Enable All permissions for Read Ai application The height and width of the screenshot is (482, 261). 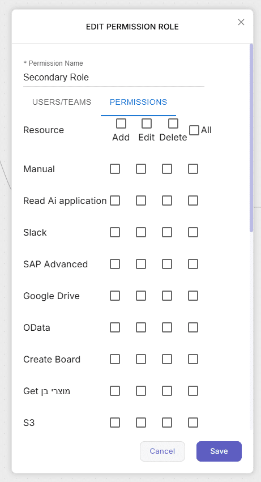pyautogui.click(x=193, y=201)
